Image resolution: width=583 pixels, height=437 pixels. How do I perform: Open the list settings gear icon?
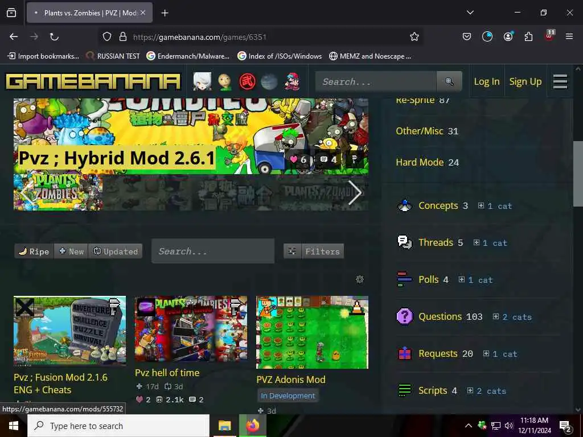pos(360,279)
